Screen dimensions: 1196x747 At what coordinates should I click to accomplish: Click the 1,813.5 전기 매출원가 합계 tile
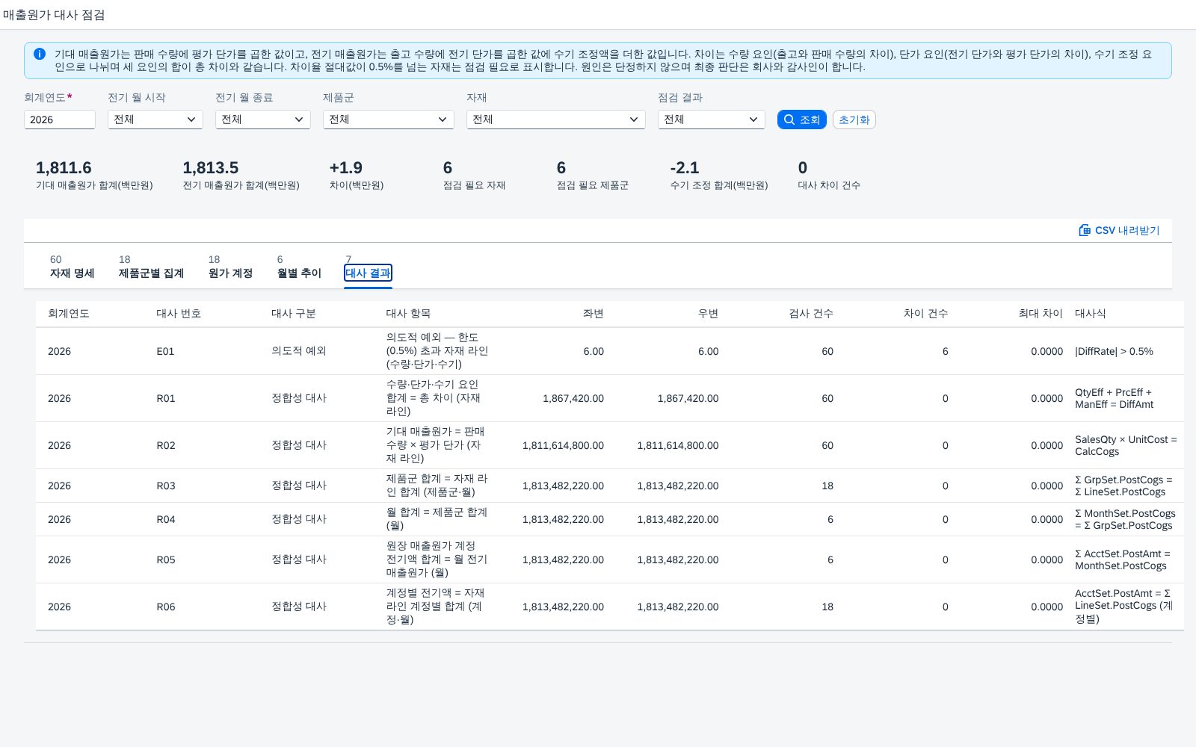(241, 176)
